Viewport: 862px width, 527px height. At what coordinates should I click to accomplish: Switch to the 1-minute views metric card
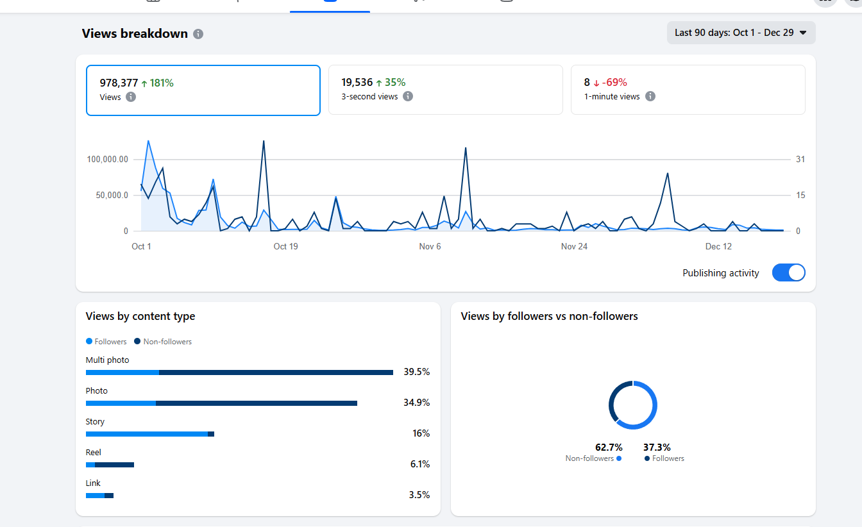(688, 90)
